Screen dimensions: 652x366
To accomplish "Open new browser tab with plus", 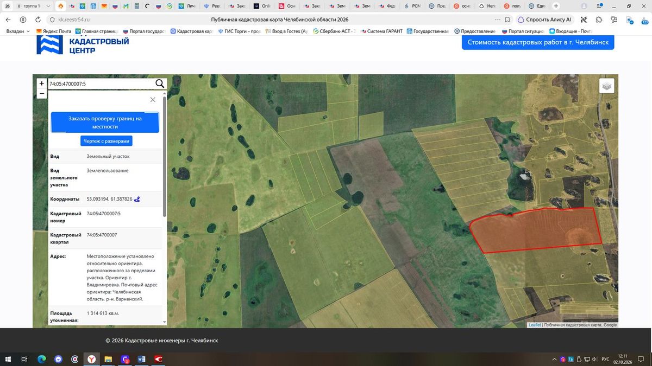I will pos(555,6).
